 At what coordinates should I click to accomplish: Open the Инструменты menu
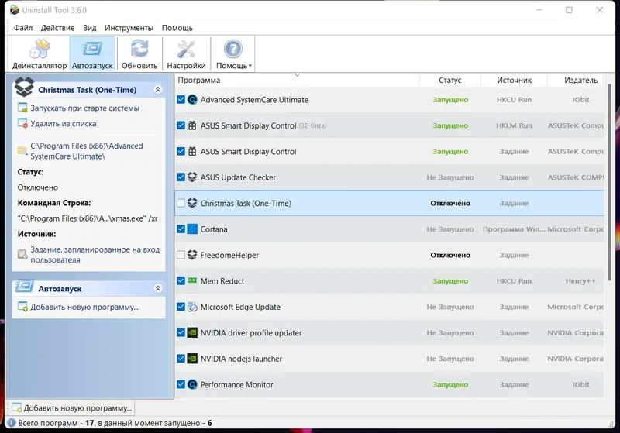coord(129,28)
